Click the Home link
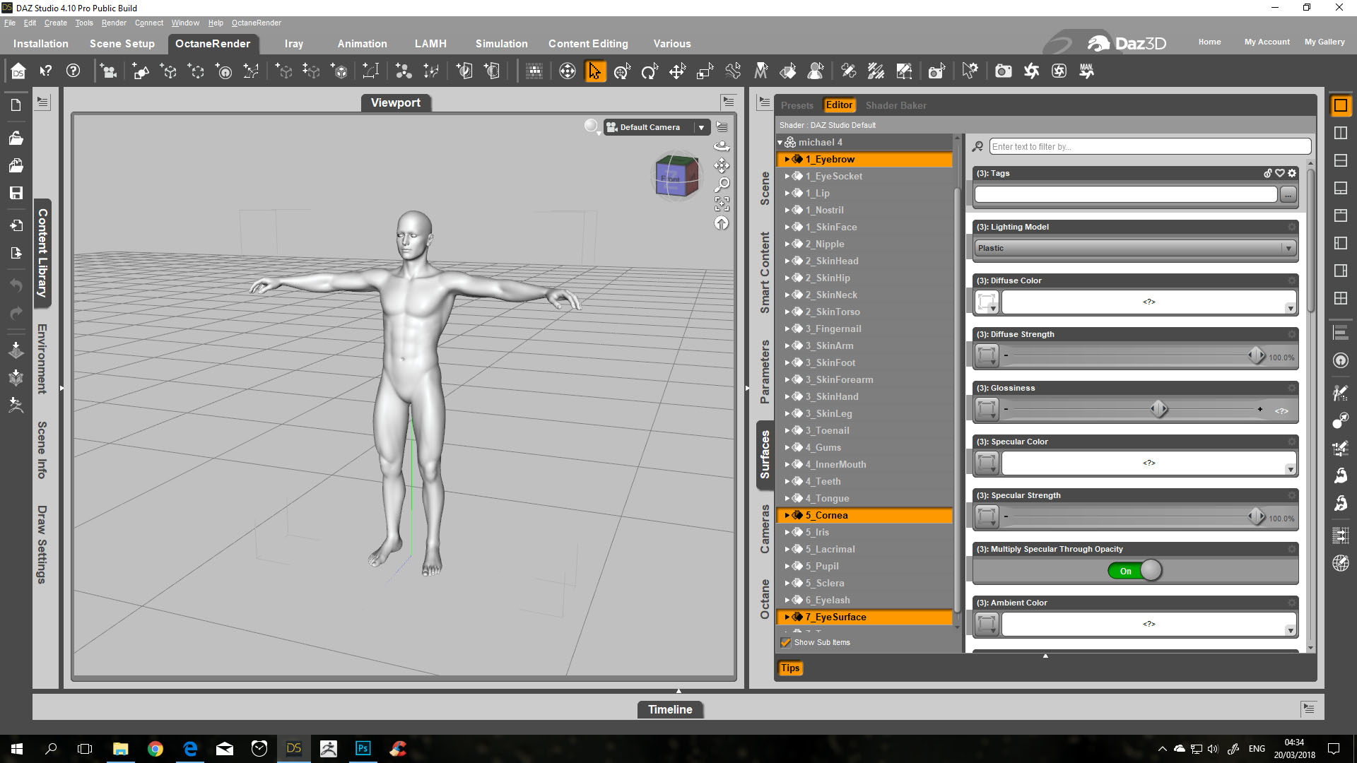The image size is (1357, 763). 1209,42
